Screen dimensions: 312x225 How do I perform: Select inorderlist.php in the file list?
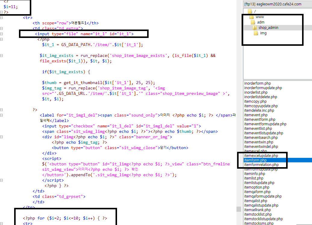256,92
